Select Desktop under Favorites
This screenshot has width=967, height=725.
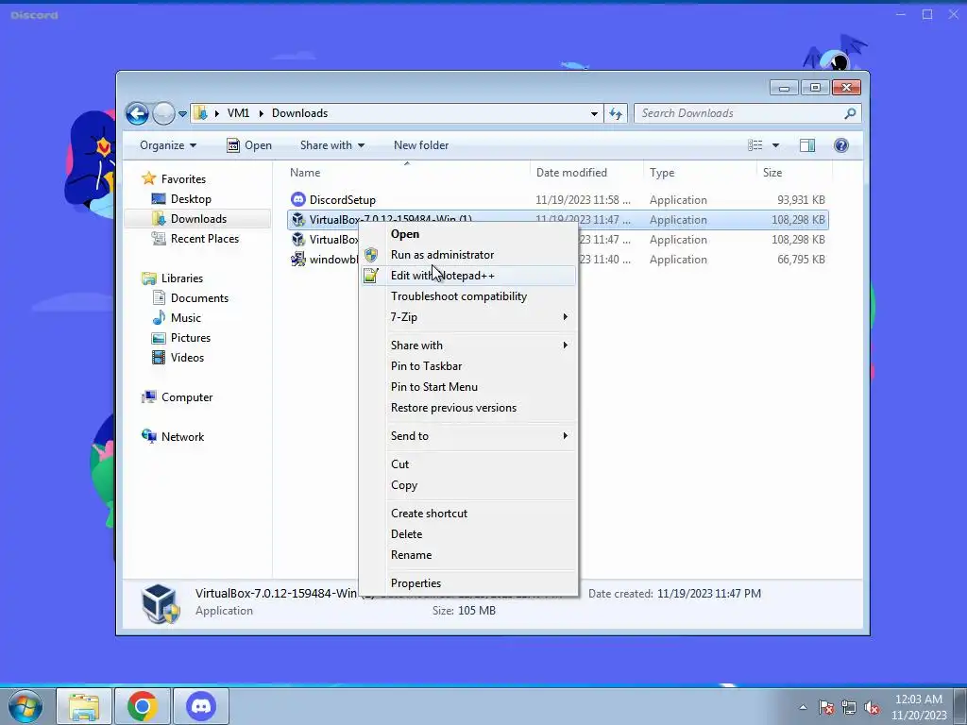(180, 199)
